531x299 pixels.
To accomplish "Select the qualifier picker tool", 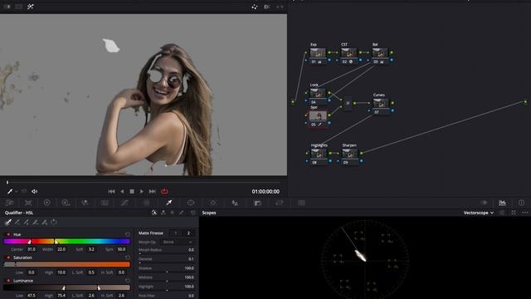I will (x=8, y=223).
